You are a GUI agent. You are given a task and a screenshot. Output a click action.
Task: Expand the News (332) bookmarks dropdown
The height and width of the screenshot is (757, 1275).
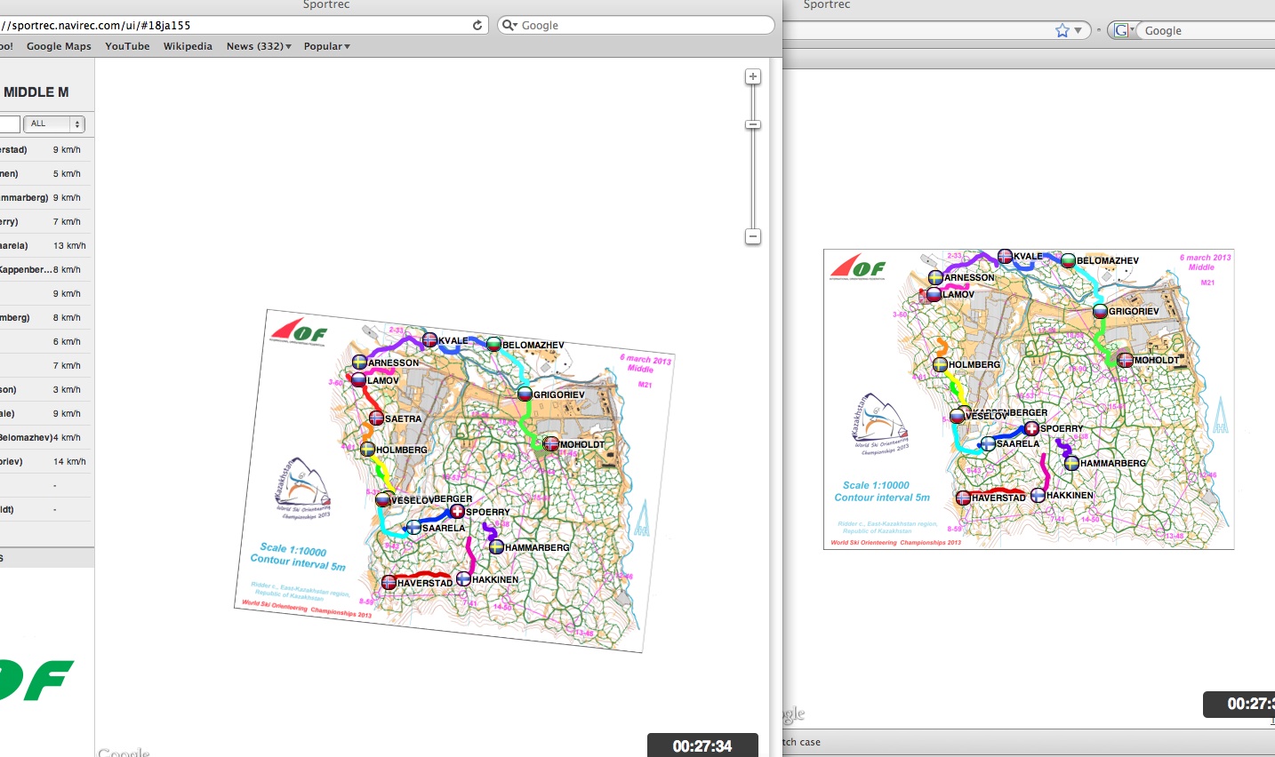click(x=259, y=46)
